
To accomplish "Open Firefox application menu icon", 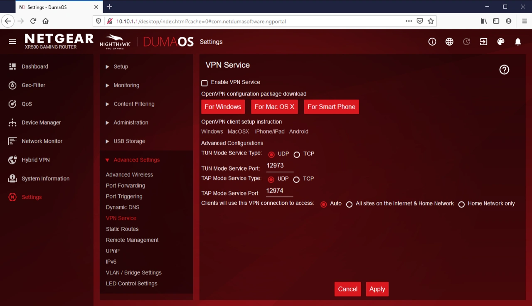I will [x=524, y=21].
